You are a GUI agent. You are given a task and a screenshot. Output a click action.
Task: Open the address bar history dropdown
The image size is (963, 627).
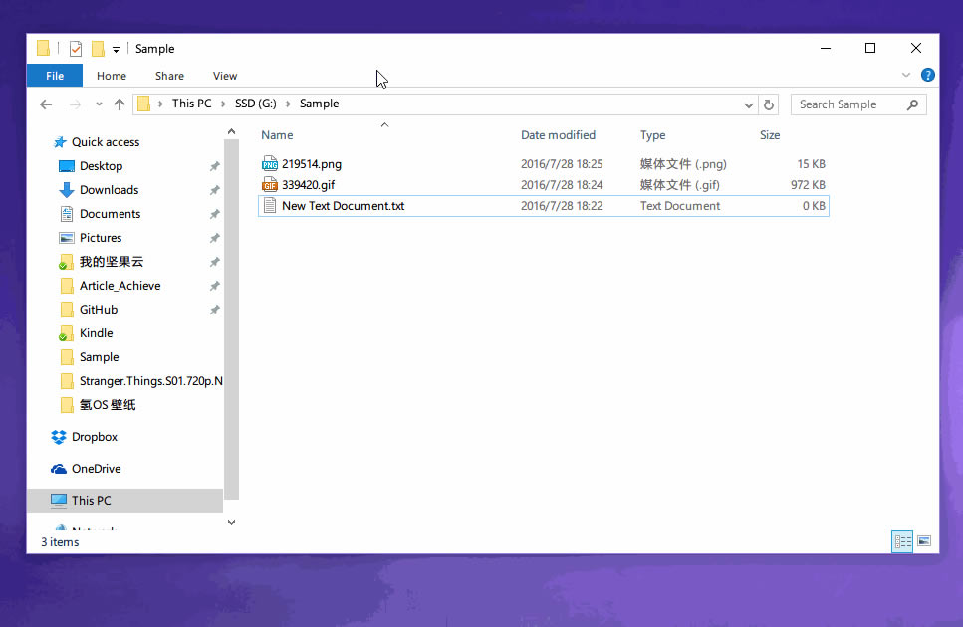[748, 104]
